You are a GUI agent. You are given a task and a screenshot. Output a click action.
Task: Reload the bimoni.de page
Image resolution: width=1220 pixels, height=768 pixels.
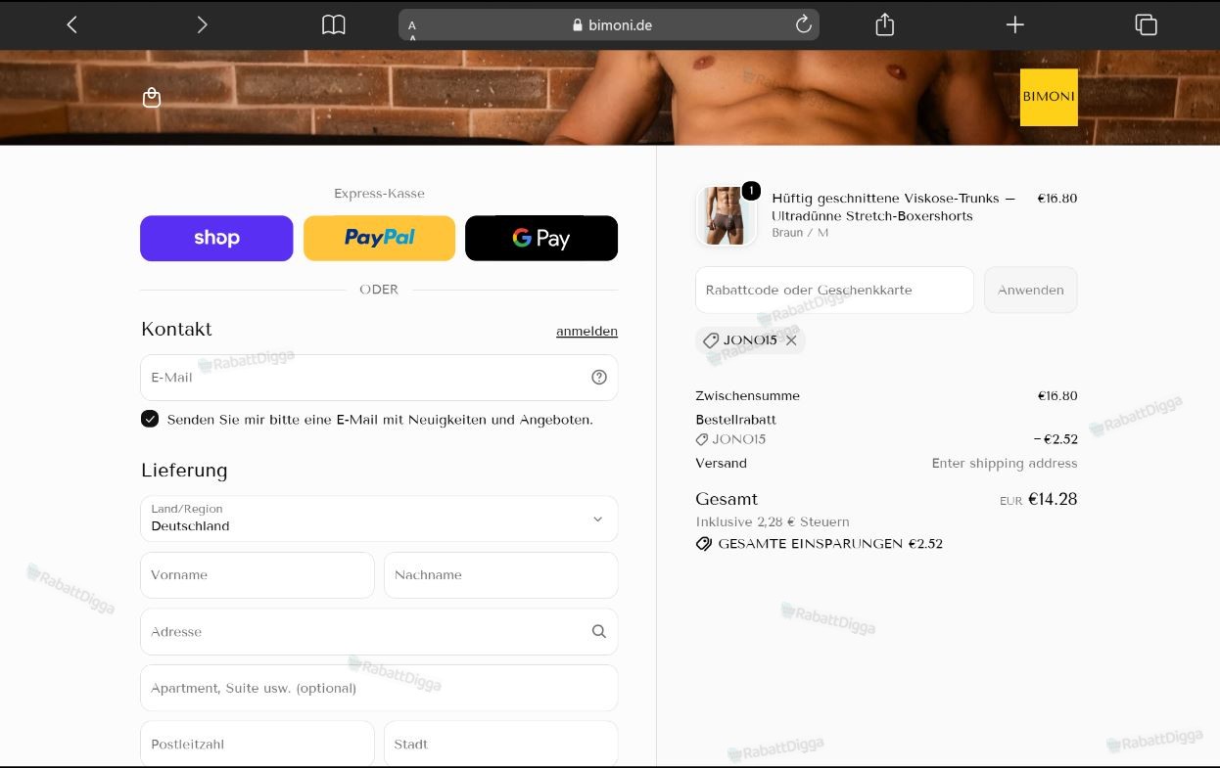(x=804, y=24)
